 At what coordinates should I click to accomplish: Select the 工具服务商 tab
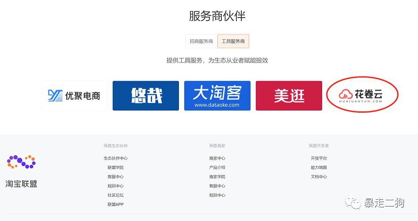point(233,41)
